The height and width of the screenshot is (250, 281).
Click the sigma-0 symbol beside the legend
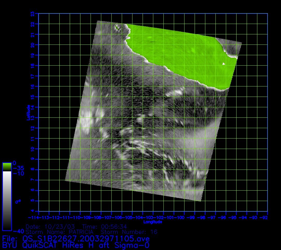(x=18, y=202)
